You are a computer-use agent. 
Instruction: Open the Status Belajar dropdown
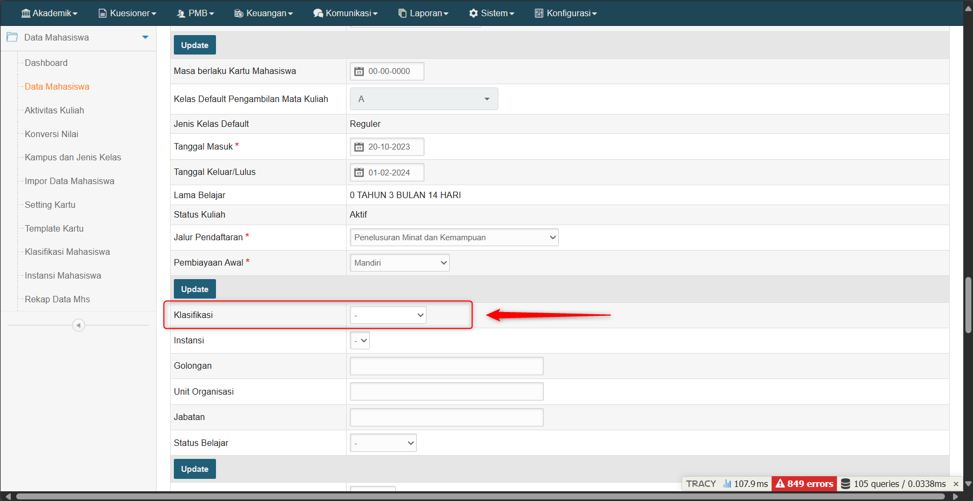[x=383, y=443]
